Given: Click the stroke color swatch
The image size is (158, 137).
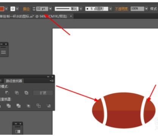Looking at the screenshot, I should click(x=13, y=9).
